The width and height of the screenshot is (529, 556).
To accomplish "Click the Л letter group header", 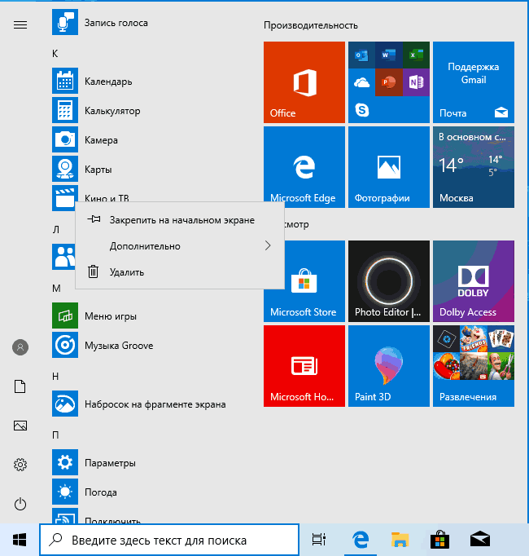I will pos(55,230).
